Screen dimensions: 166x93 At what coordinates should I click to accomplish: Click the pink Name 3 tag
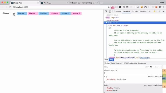coord(76,13)
